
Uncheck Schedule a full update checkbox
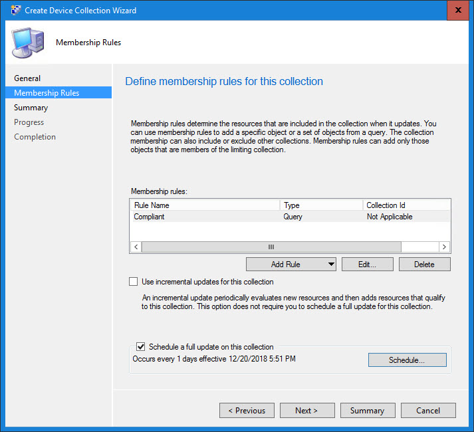point(141,347)
